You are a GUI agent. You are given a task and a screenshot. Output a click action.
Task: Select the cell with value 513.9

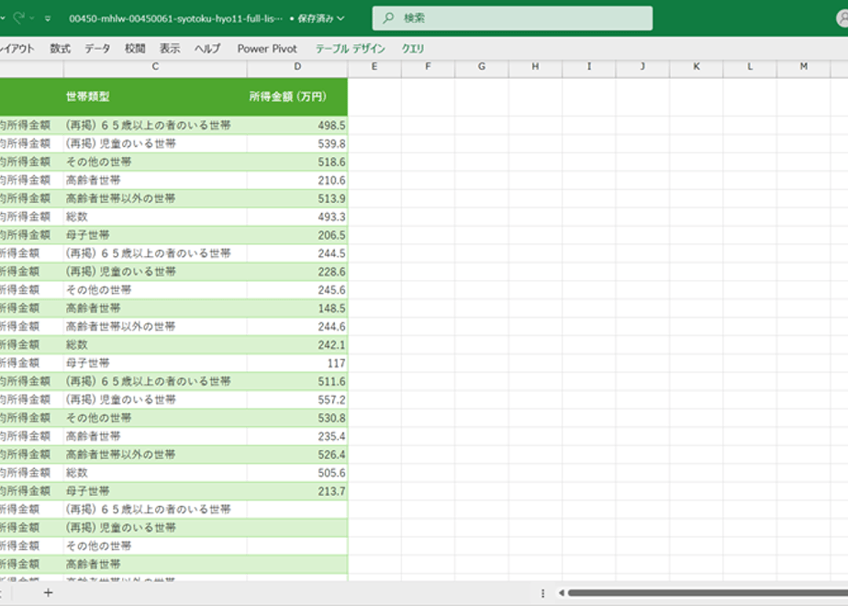pos(297,198)
